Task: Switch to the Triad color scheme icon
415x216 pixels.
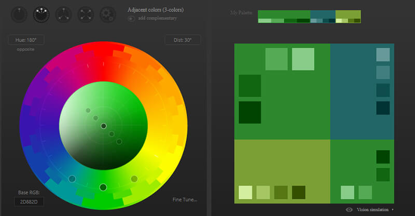Action: click(x=63, y=14)
